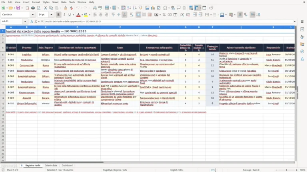Apply yellow background highlight color
The image size is (307, 172).
pyautogui.click(x=86, y=15)
